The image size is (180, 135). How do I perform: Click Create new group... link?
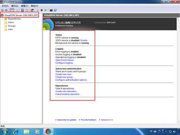tap(65, 77)
